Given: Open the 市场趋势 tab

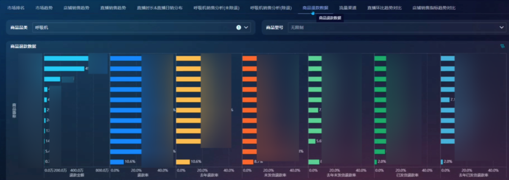Looking at the screenshot, I should pos(44,8).
